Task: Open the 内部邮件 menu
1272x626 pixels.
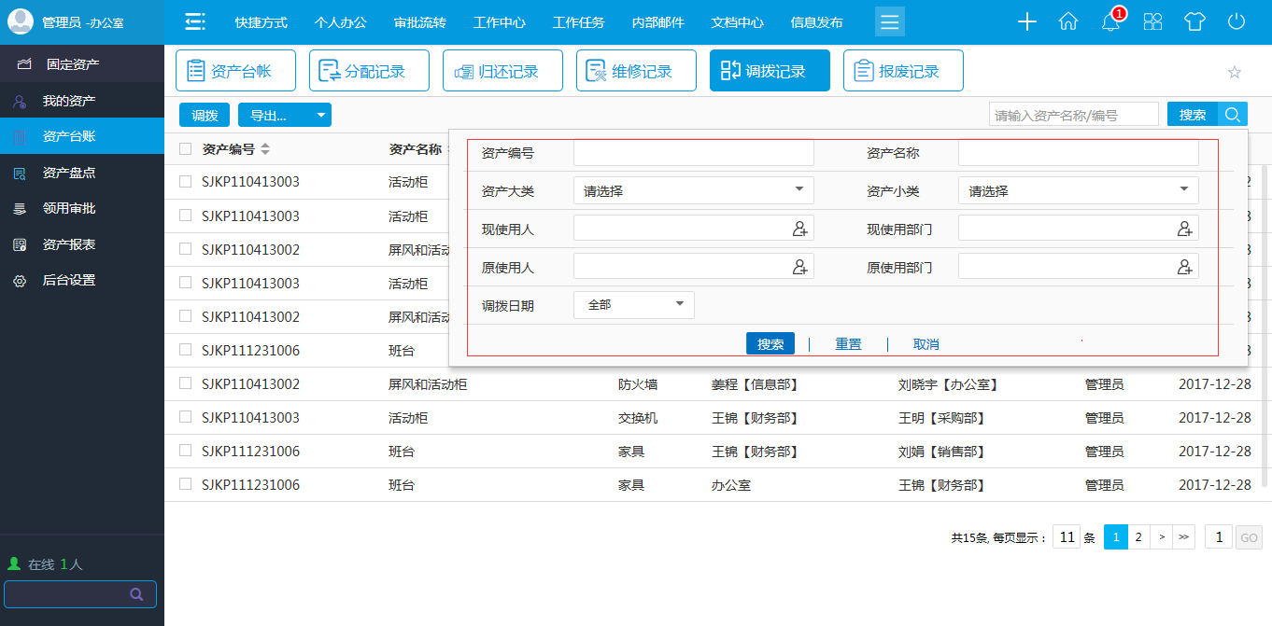Action: [657, 21]
